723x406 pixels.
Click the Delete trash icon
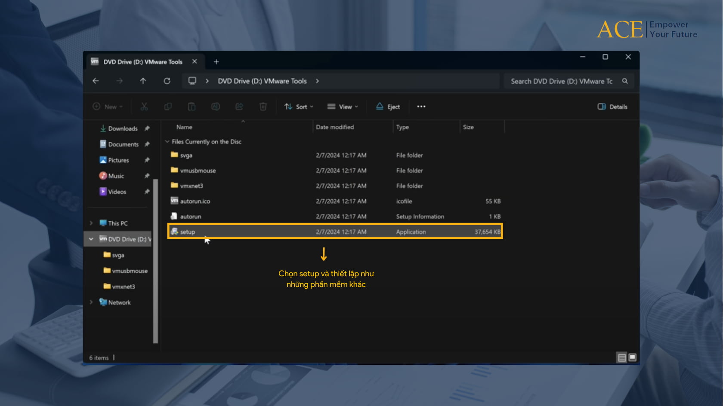(x=263, y=107)
